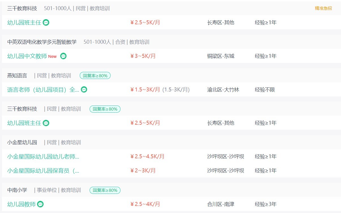The width and height of the screenshot is (341, 213).
Task: Open 小金星国际幼儿园幼儿老师 job link
Action: 43,157
